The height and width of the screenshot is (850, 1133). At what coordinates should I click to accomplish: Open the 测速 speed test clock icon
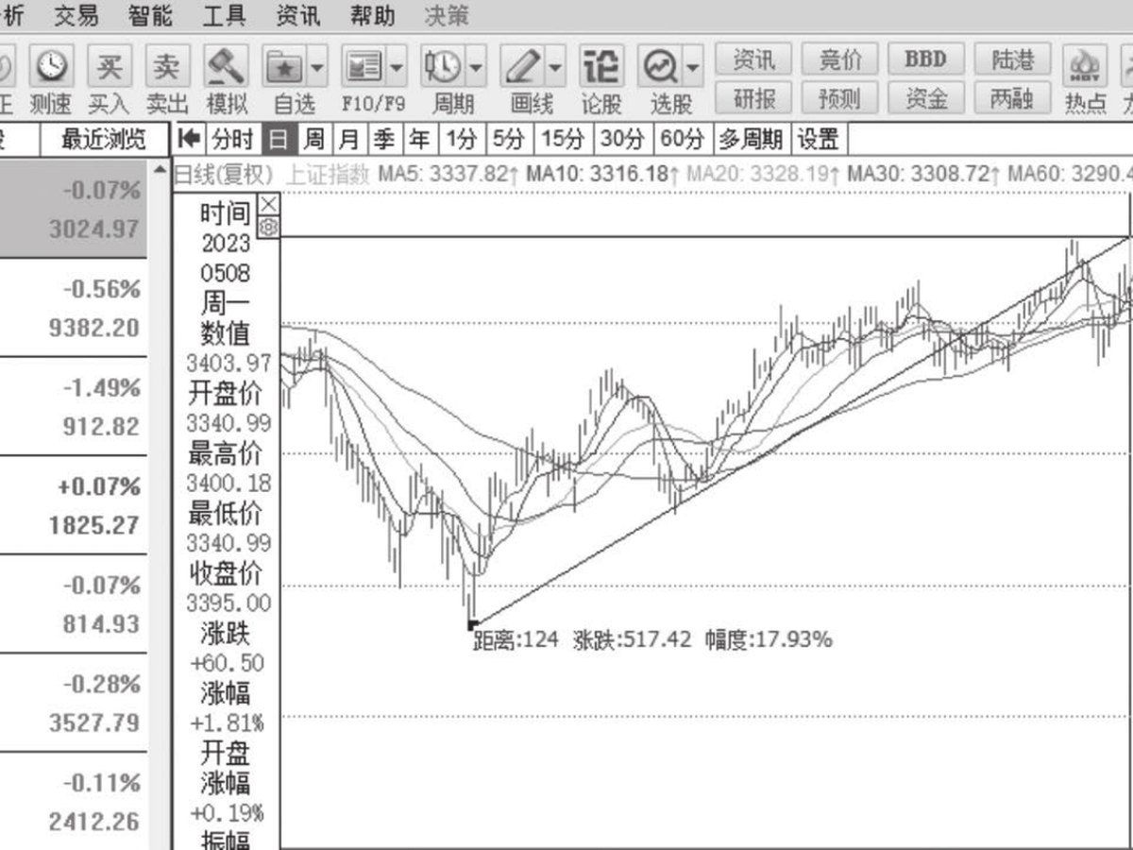click(53, 68)
